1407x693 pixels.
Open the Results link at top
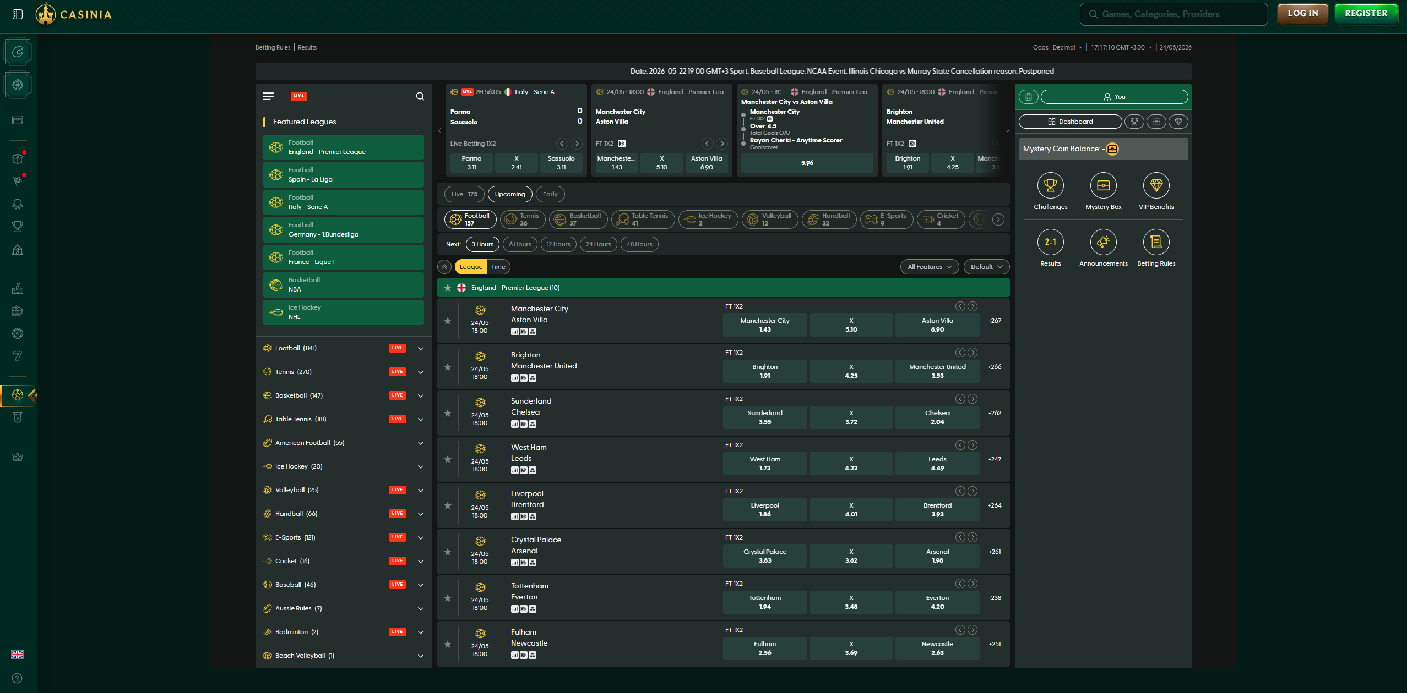(307, 47)
